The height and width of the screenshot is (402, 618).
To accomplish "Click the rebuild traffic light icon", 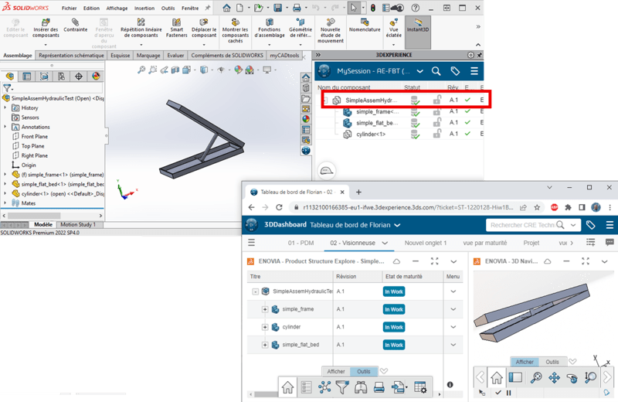I will [x=373, y=8].
